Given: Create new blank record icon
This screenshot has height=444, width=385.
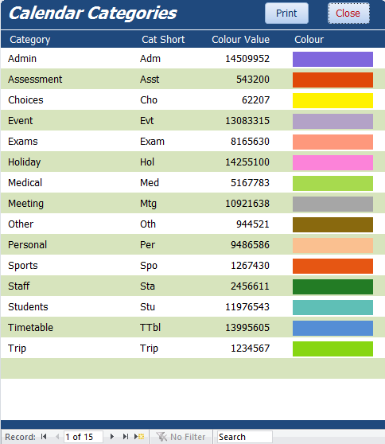Looking at the screenshot, I should pos(139,437).
